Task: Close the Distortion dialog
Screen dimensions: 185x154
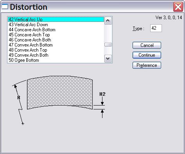Action: coord(178,7)
